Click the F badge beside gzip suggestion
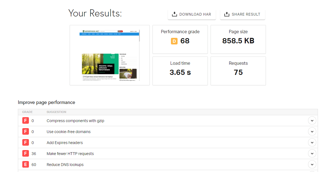Image resolution: width=335 pixels, height=172 pixels. click(x=25, y=121)
